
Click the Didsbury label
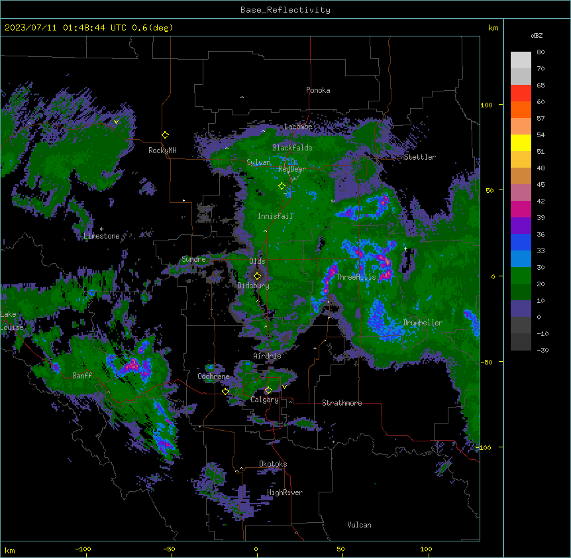click(254, 286)
